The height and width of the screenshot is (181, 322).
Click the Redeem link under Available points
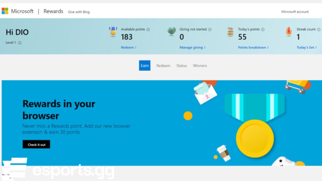(127, 47)
